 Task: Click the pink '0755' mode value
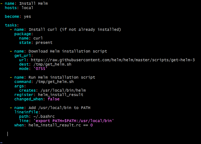pos(41,69)
